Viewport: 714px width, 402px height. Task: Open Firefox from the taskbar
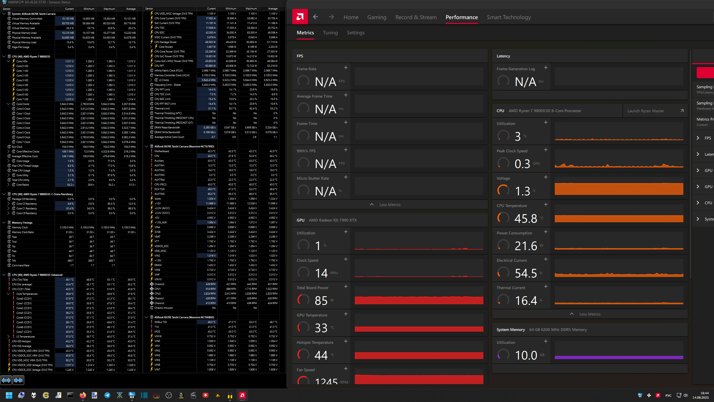tap(83, 395)
